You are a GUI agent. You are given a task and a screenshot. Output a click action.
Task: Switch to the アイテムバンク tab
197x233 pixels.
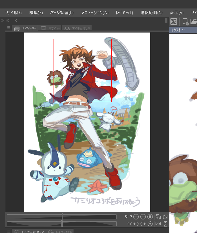click(x=77, y=28)
